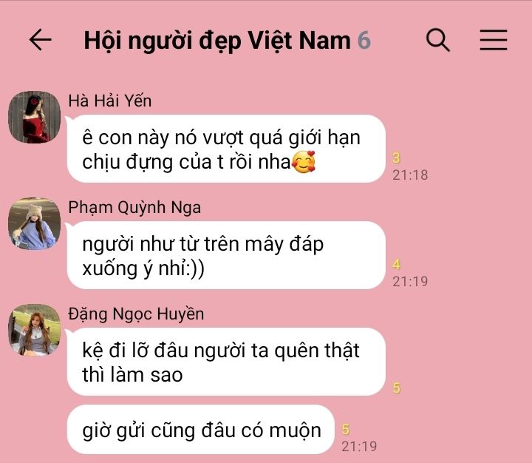Tap the message kệ đi lỡ đâu người ta quên
532x463 pixels.
coord(226,362)
